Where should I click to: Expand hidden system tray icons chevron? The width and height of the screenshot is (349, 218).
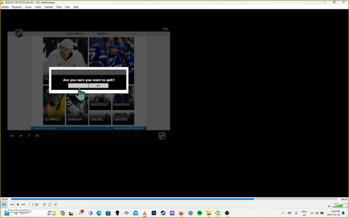283,213
